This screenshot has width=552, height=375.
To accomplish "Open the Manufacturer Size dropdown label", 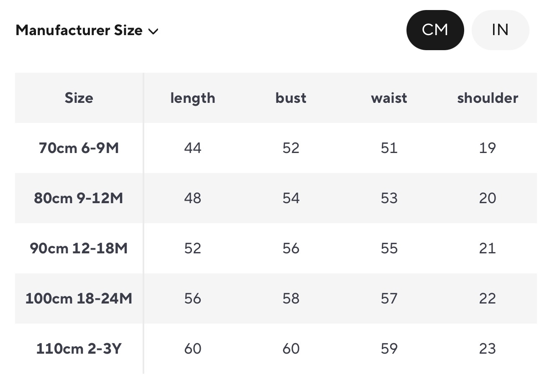I will pyautogui.click(x=79, y=31).
